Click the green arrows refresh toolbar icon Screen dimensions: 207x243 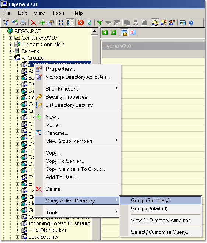(x=89, y=22)
